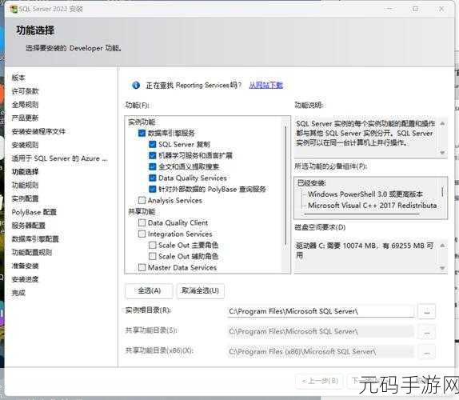Viewport: 459px width, 400px height.
Task: Toggle the 数据库引擎服务 checkbox
Action: pos(142,133)
